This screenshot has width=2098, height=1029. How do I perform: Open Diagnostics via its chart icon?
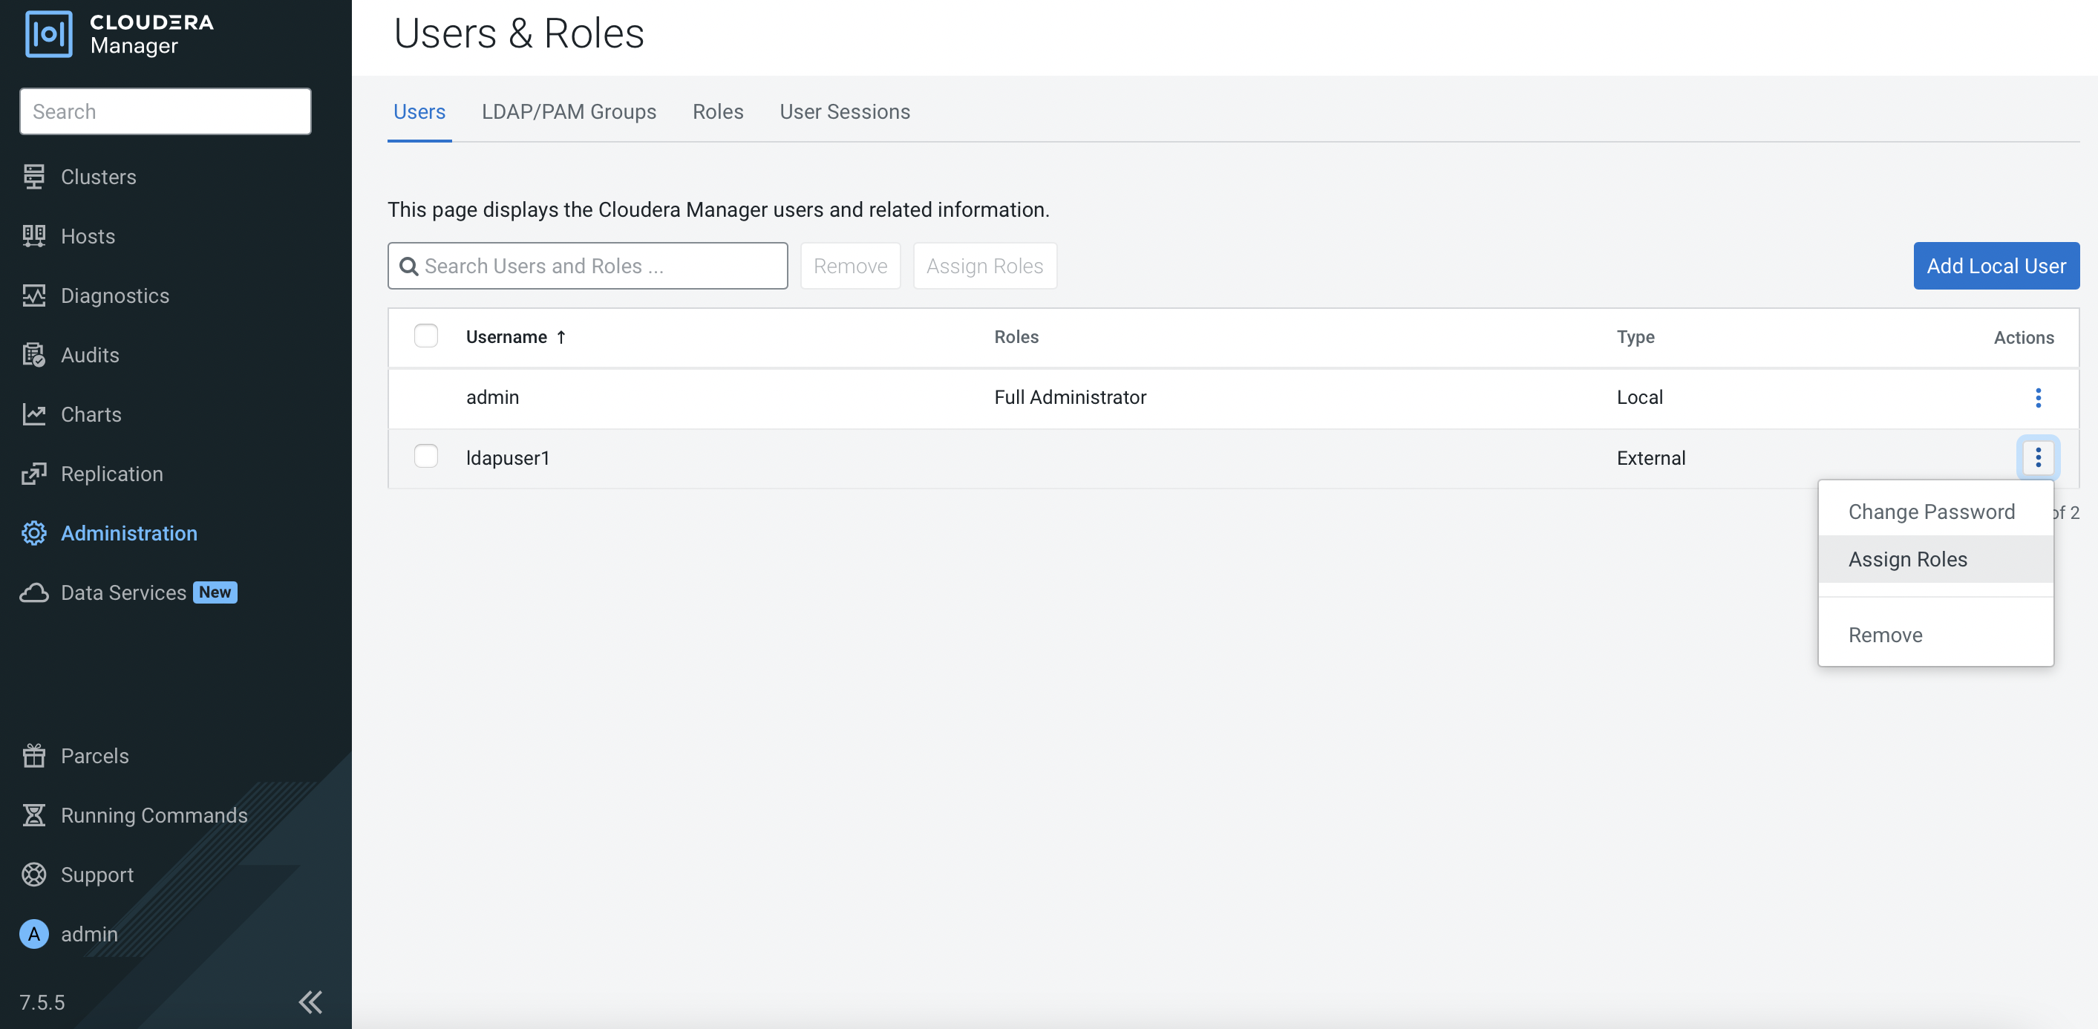pyautogui.click(x=33, y=295)
